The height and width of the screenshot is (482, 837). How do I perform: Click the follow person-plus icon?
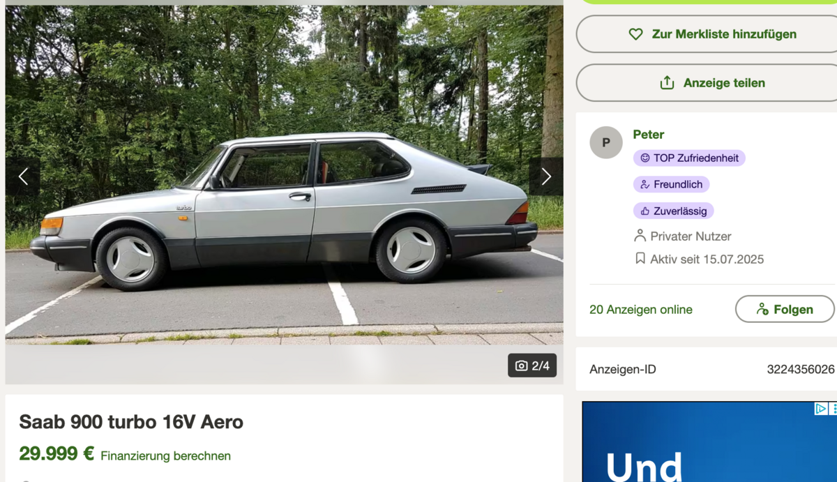pyautogui.click(x=762, y=309)
